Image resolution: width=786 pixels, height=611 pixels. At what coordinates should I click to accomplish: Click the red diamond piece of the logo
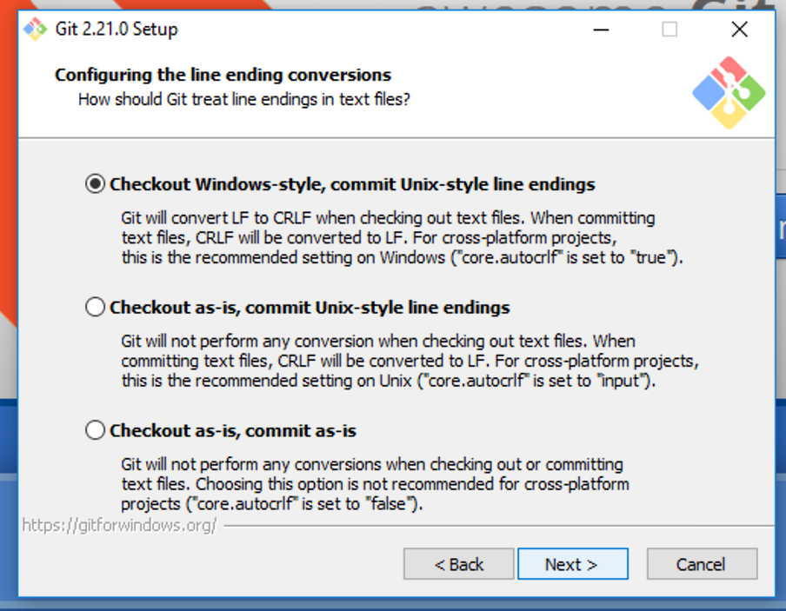pos(730,70)
